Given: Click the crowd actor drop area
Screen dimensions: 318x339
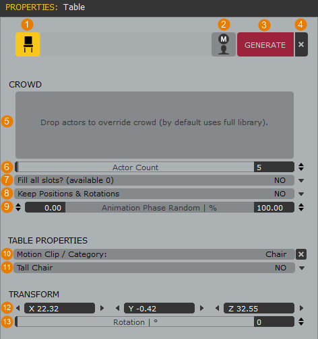Looking at the screenshot, I should (154, 125).
